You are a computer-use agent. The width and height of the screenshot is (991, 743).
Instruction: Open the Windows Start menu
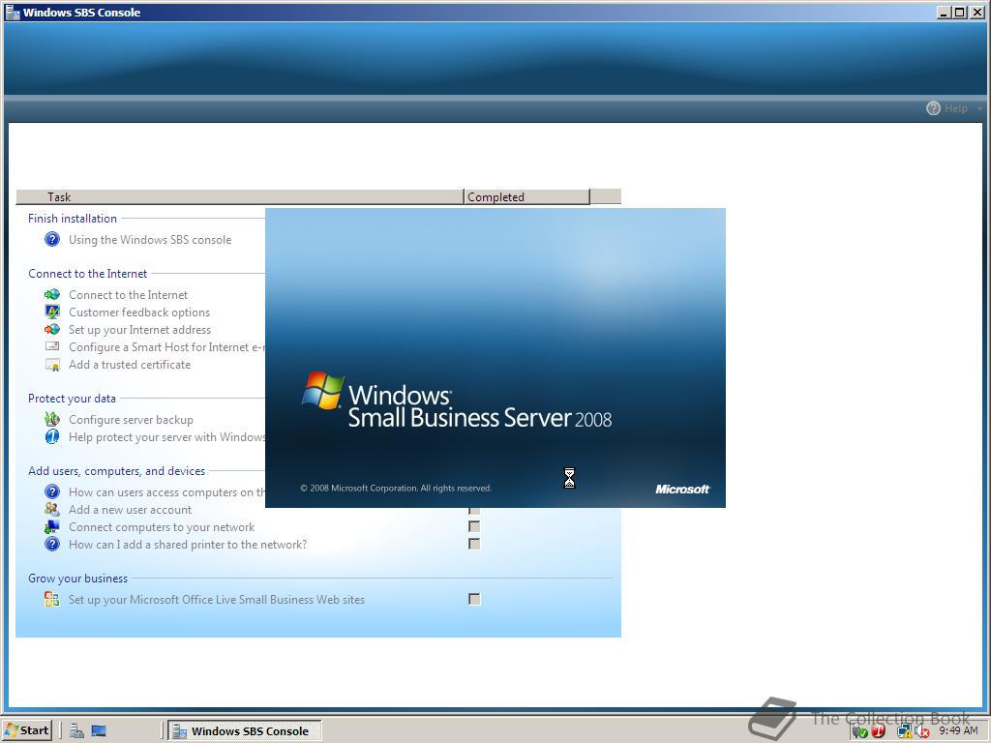[x=26, y=730]
